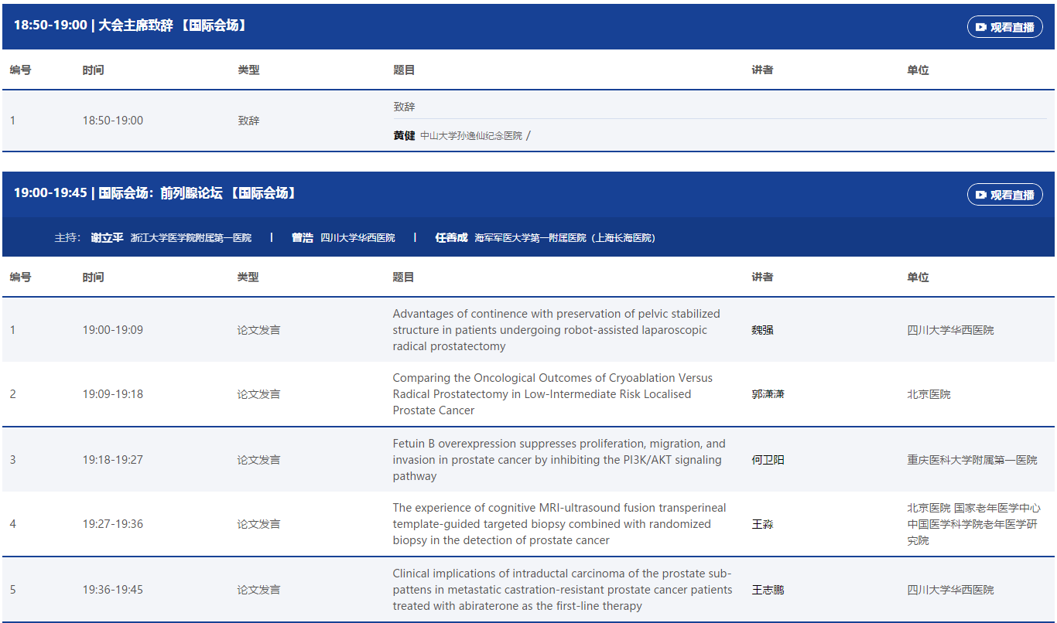Screen dimensions: 1057x623
Task: Click speaker 郭潇潇 in row 2
Action: click(x=768, y=394)
